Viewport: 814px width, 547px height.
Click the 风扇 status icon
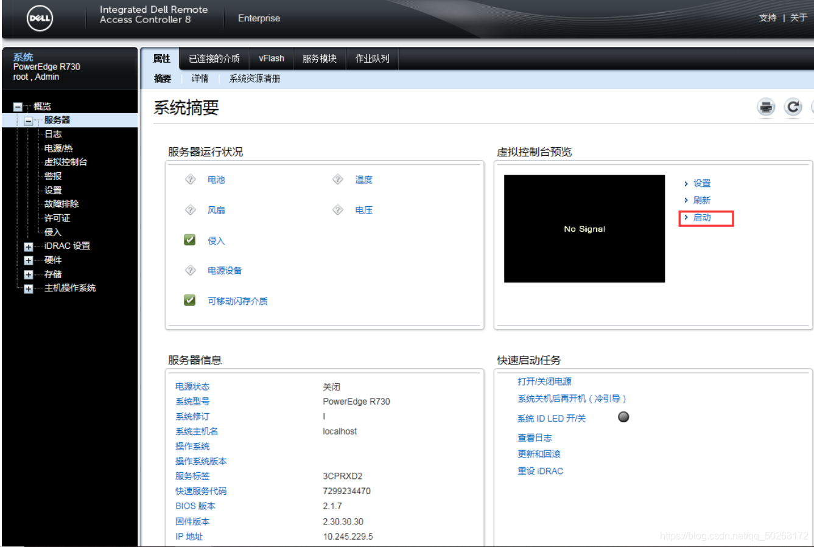pyautogui.click(x=190, y=210)
